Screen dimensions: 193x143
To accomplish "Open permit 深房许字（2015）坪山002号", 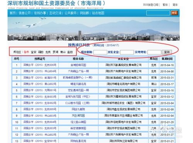I will coord(40,134).
